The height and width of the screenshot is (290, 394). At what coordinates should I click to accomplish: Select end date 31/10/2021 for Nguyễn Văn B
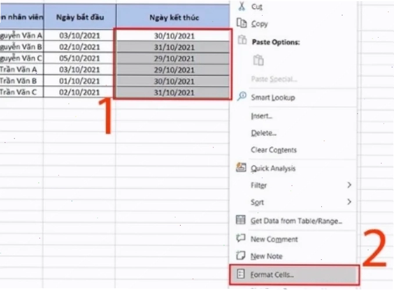pyautogui.click(x=173, y=47)
